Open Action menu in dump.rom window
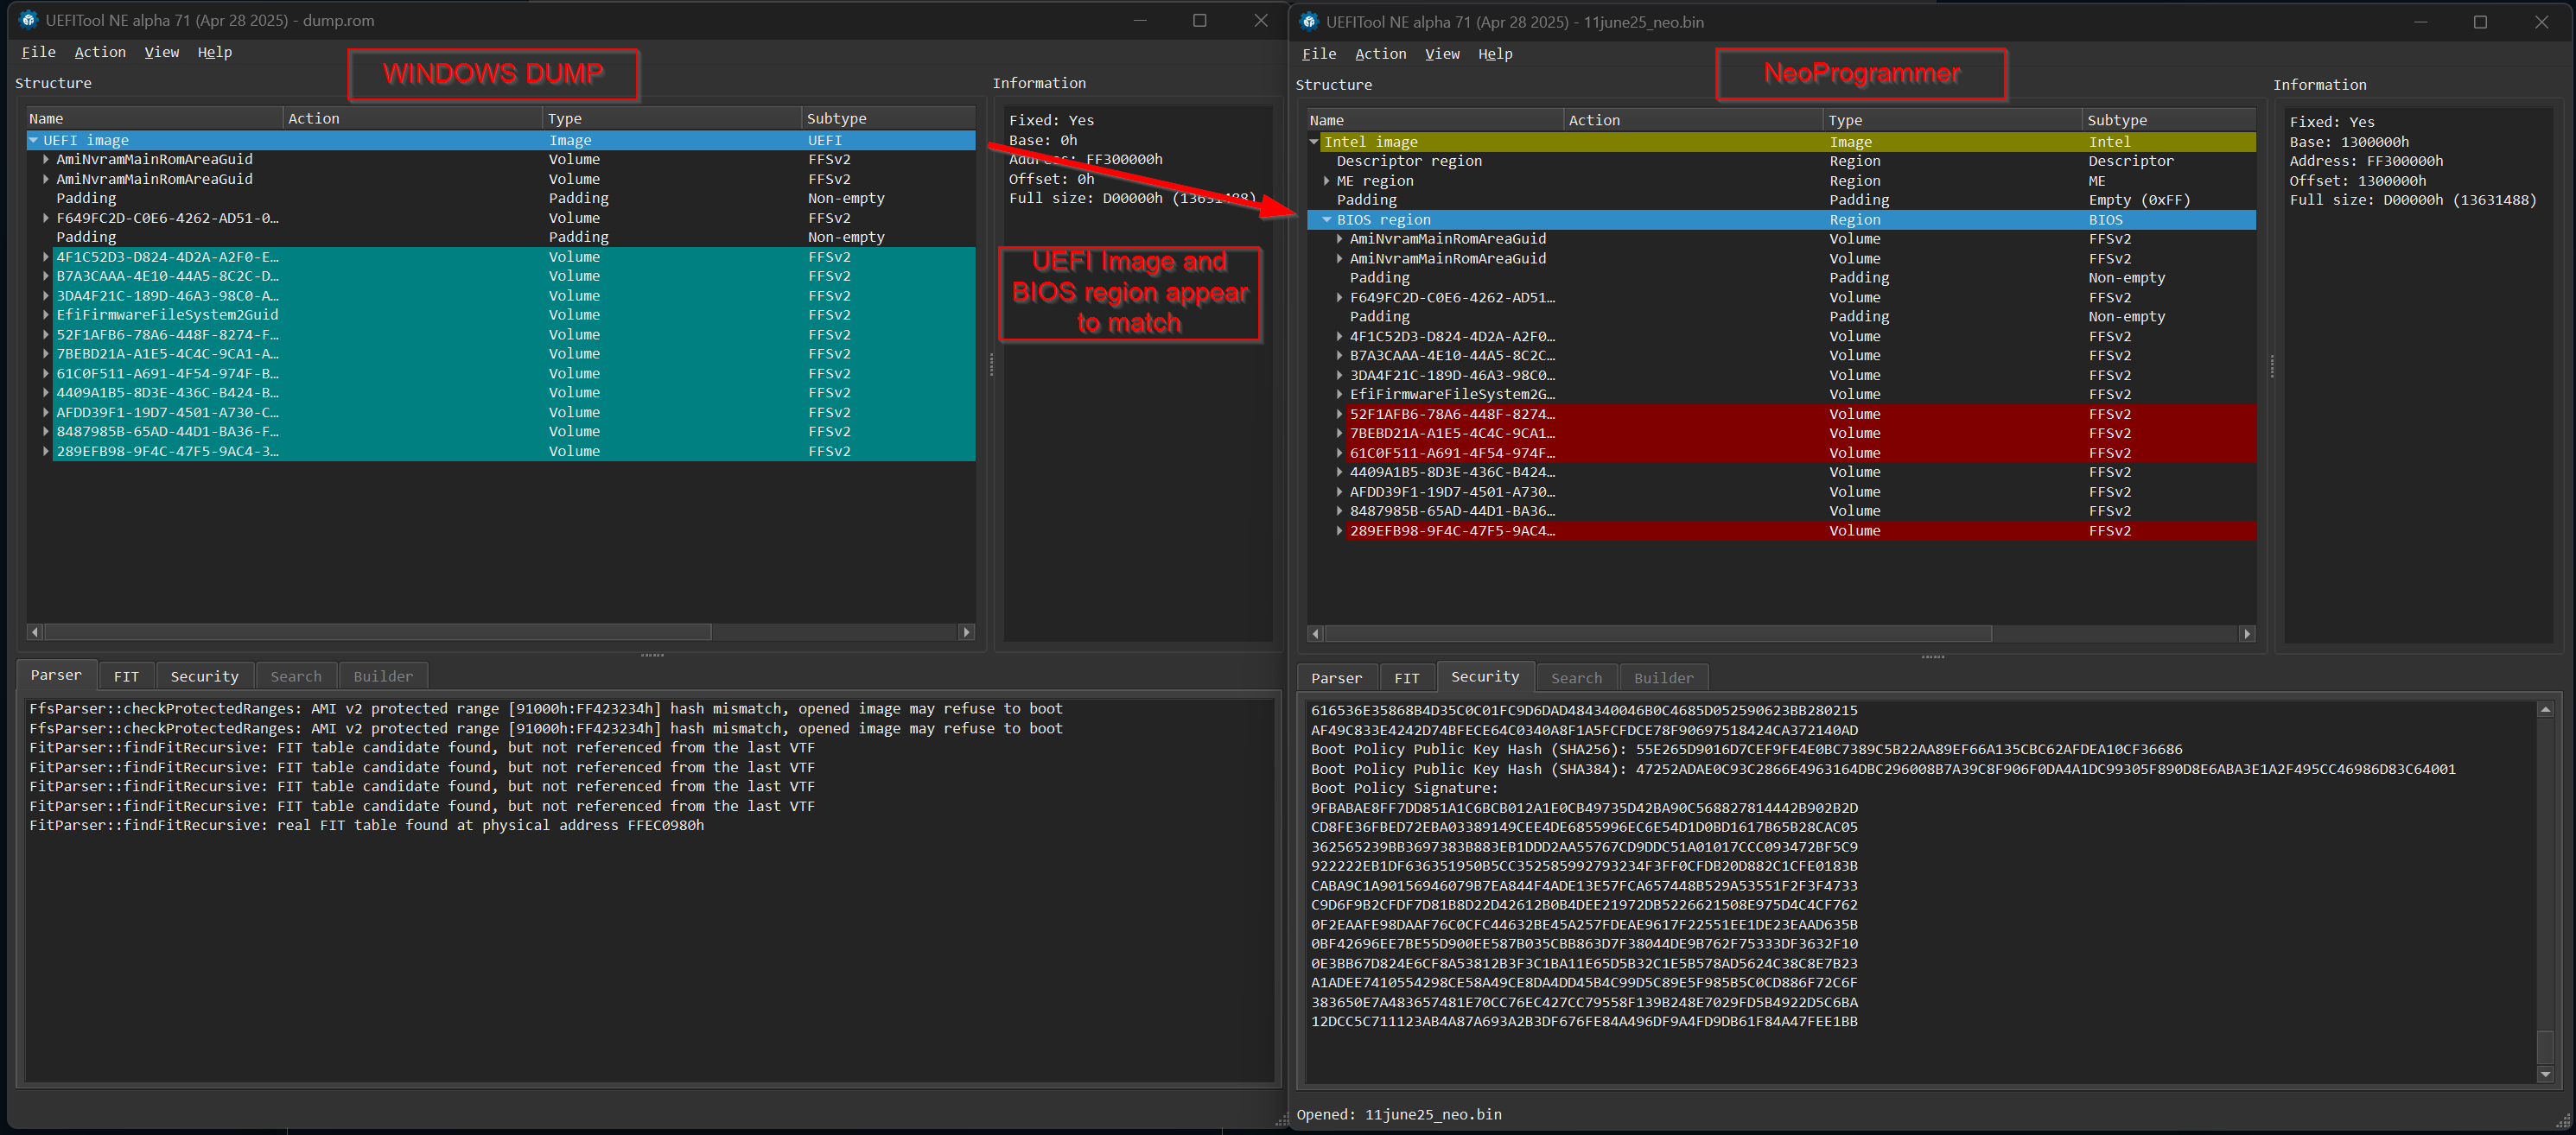2576x1135 pixels. click(x=100, y=52)
